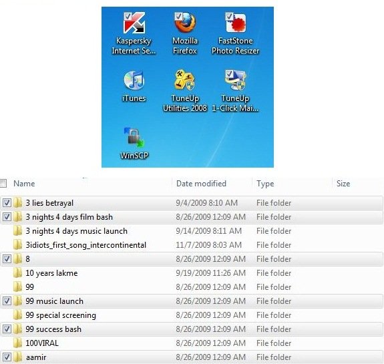Click date '9/19/2009 11:26 AM'
The image size is (384, 364).
tap(210, 273)
